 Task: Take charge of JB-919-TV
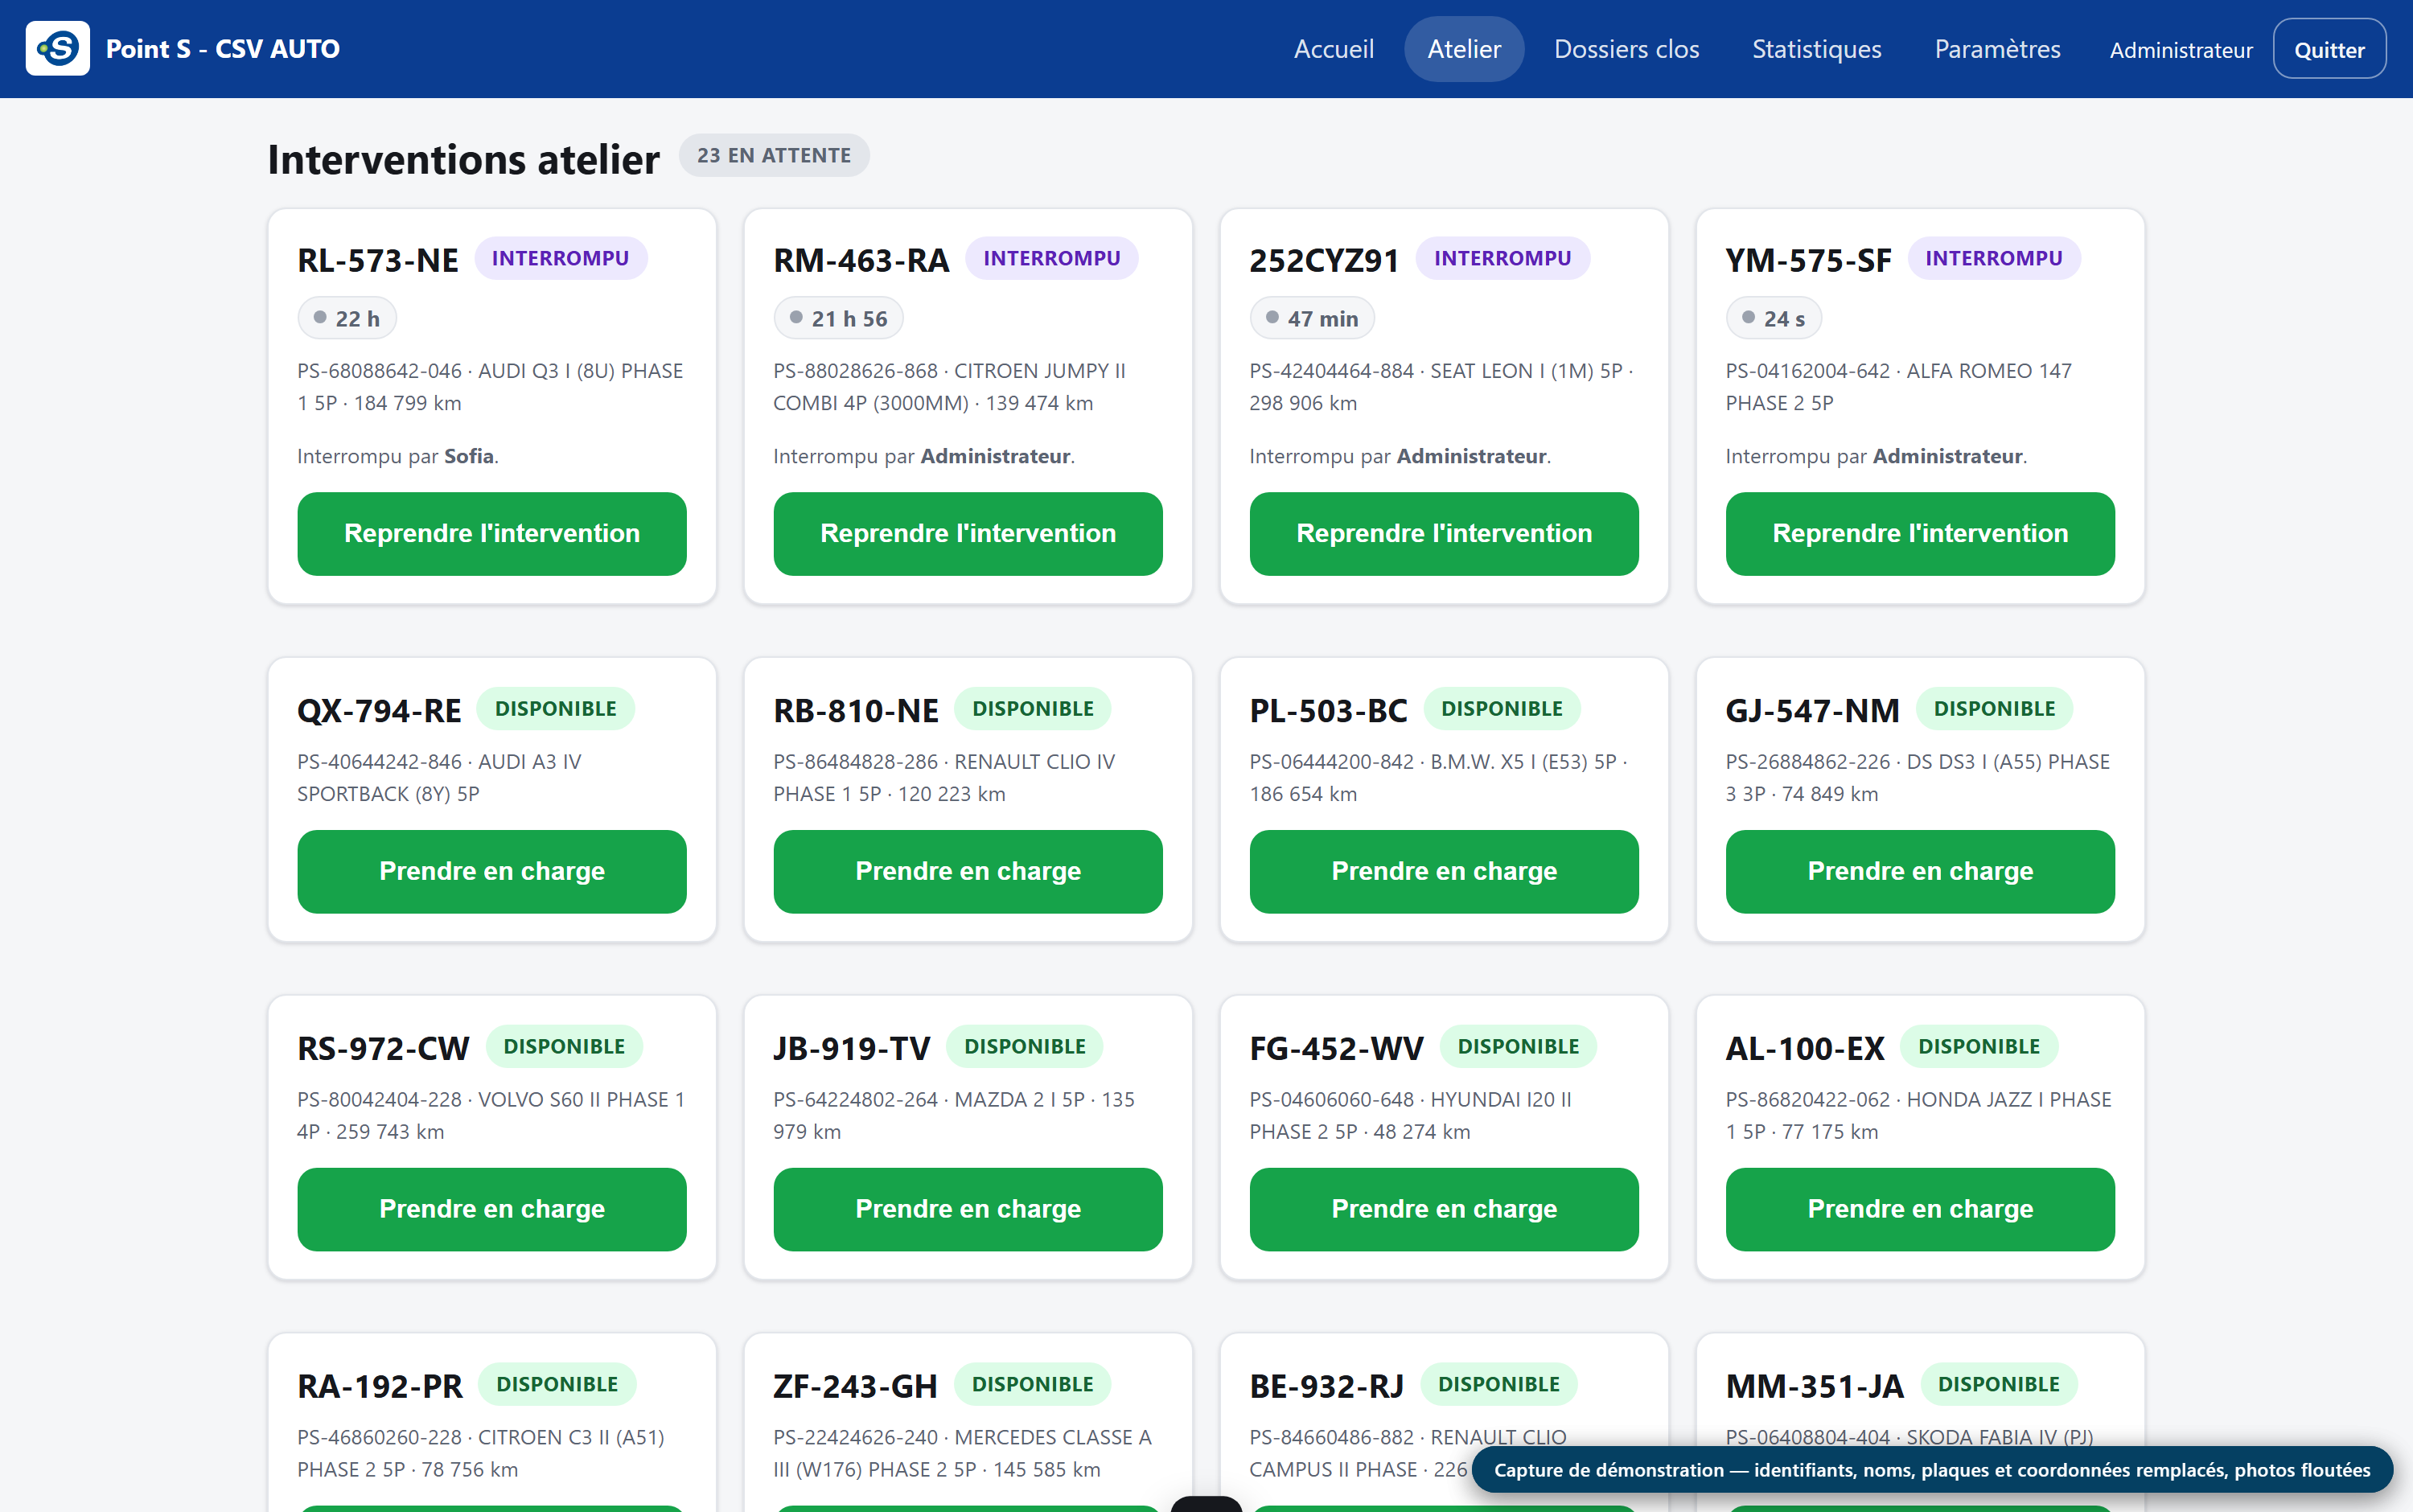pyautogui.click(x=967, y=1209)
